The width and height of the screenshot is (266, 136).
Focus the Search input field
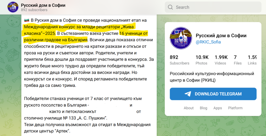(x=212, y=7)
